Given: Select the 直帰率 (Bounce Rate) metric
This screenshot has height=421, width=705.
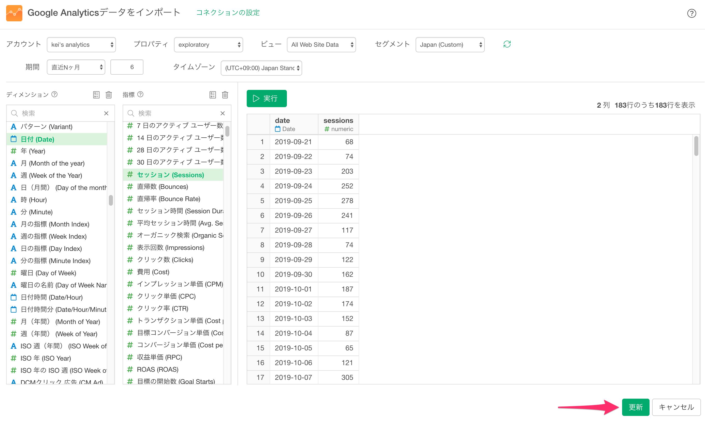Looking at the screenshot, I should [173, 199].
